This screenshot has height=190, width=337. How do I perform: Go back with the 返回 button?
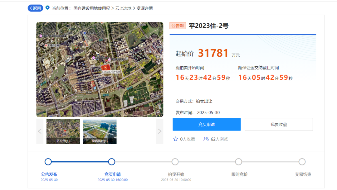[36, 8]
